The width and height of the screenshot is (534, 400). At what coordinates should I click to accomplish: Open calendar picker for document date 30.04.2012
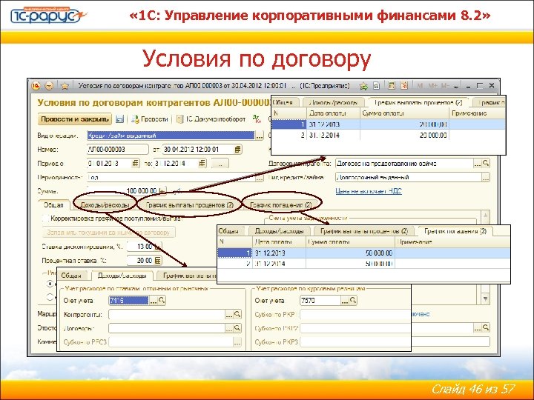pyautogui.click(x=238, y=149)
